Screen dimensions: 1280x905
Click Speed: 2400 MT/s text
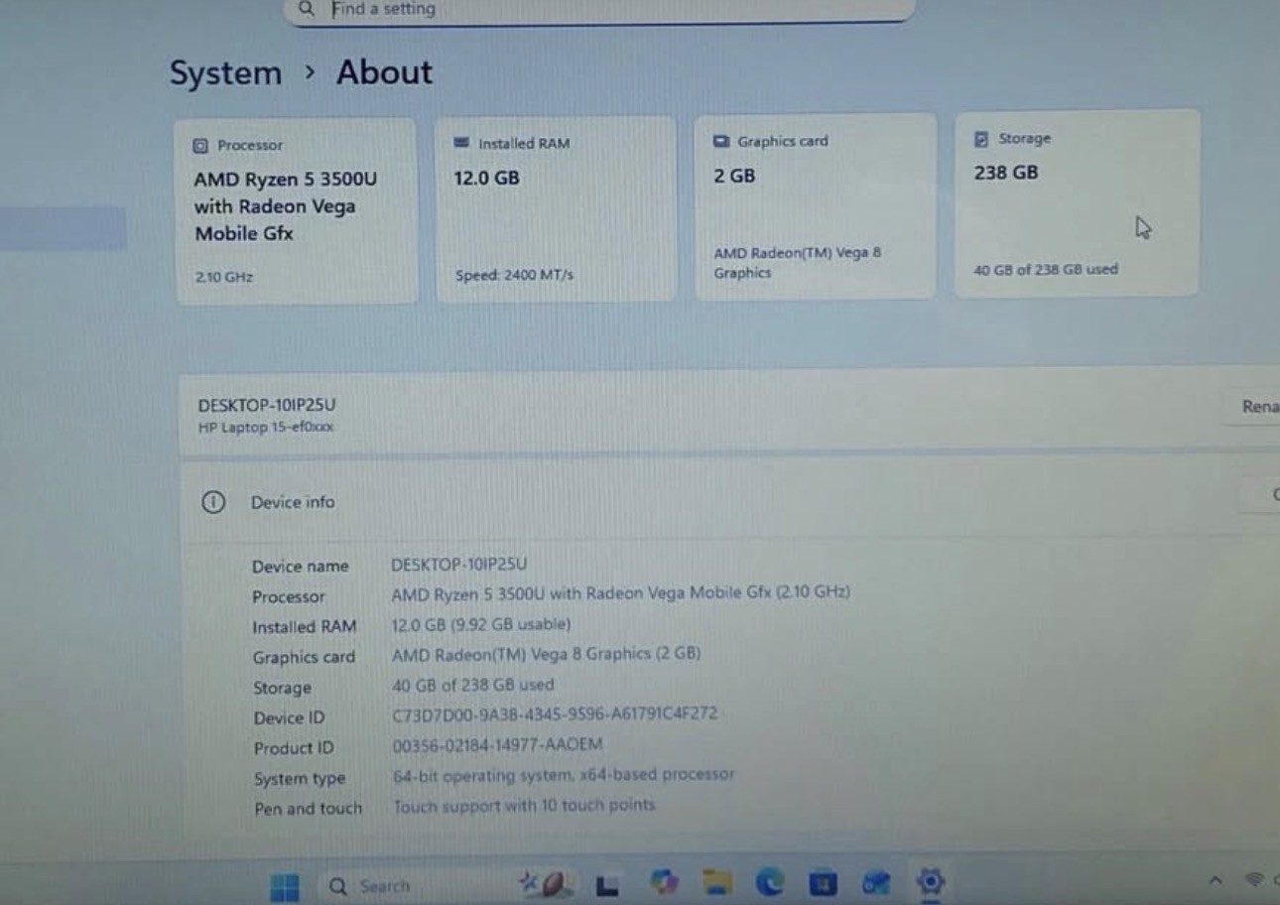tap(514, 275)
